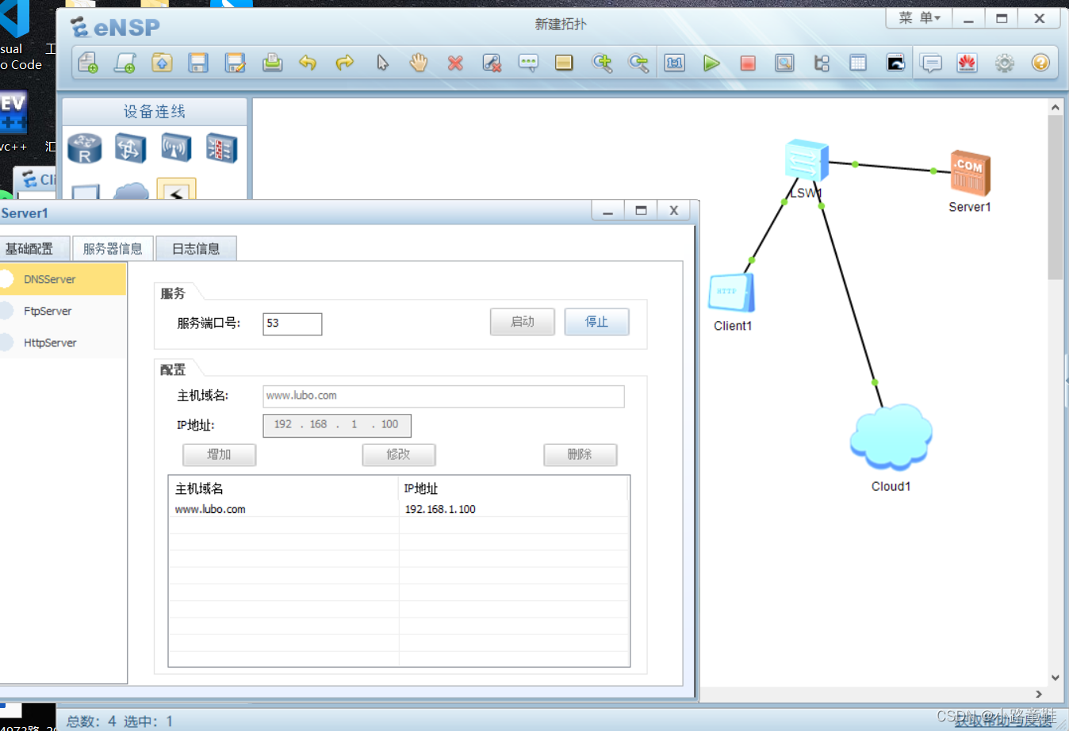The height and width of the screenshot is (731, 1069).
Task: Select the text note tool
Action: click(x=528, y=63)
